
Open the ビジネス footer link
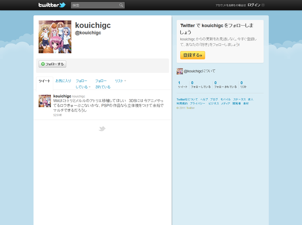click(213, 104)
